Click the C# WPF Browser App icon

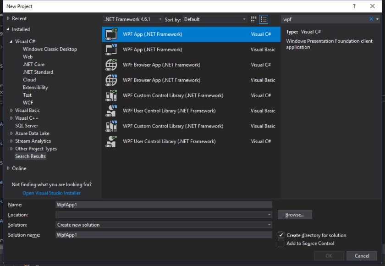pos(111,65)
